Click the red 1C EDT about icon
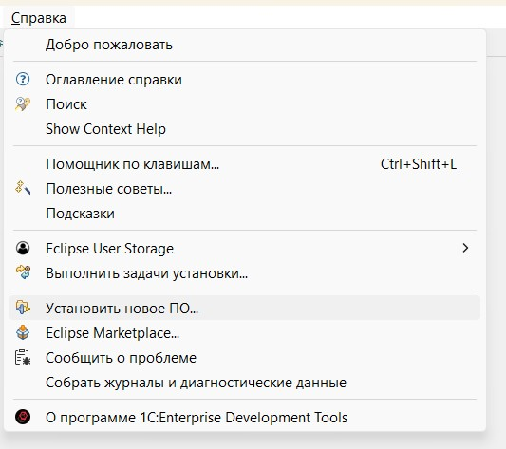 (23, 417)
